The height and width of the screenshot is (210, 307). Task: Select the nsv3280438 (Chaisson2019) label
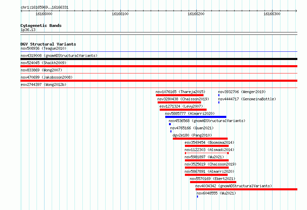coord(183,99)
